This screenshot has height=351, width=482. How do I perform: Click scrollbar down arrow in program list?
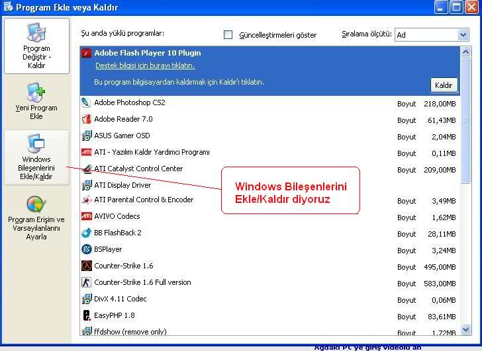point(465,330)
